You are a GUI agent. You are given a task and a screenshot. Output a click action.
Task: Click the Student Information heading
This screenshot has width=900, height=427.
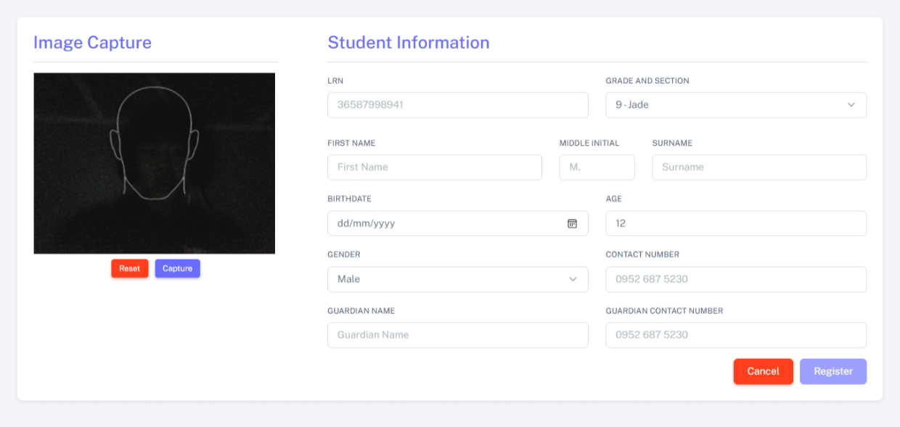[409, 43]
